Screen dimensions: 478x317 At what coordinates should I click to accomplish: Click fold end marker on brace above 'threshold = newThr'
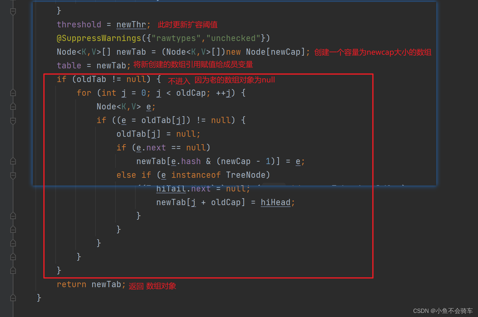[13, 11]
